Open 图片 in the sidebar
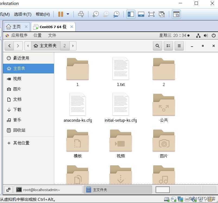218x203 pixels. click(28, 89)
